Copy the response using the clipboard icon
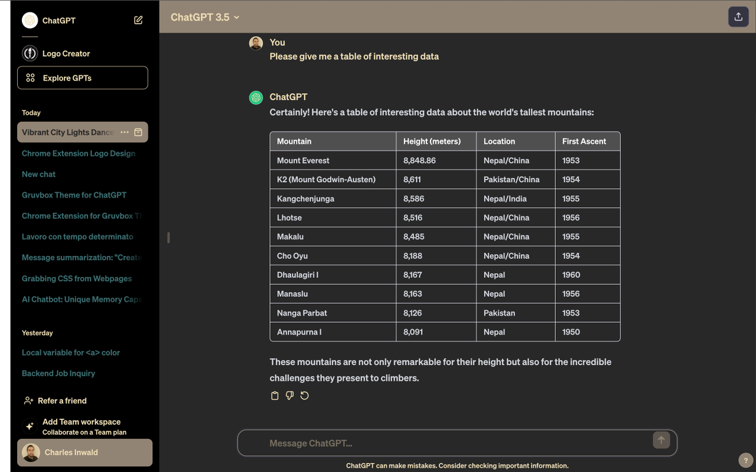 point(275,395)
